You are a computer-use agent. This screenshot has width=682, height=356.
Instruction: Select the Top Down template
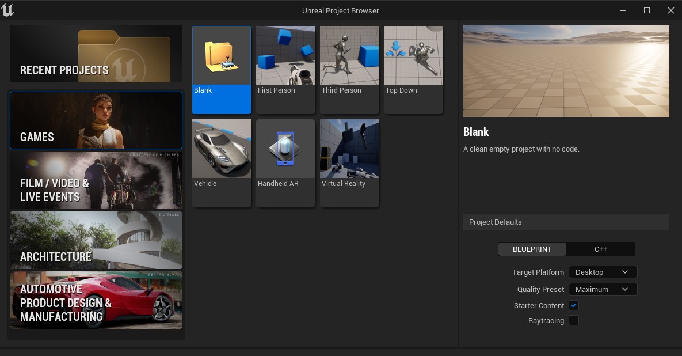coord(413,70)
